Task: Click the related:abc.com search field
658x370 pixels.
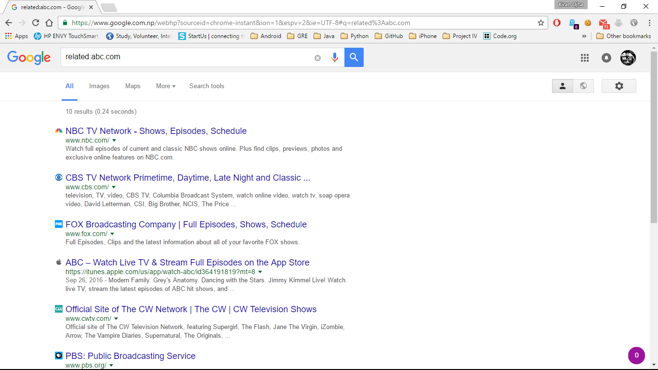Action: pos(188,57)
